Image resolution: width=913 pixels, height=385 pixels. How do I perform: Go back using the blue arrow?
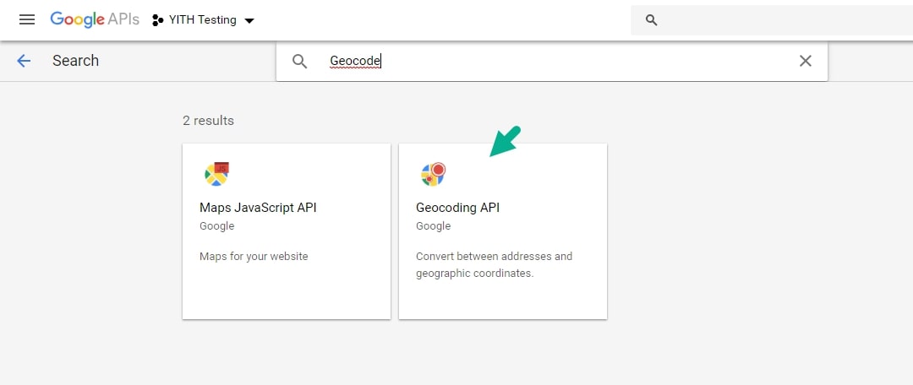[24, 61]
